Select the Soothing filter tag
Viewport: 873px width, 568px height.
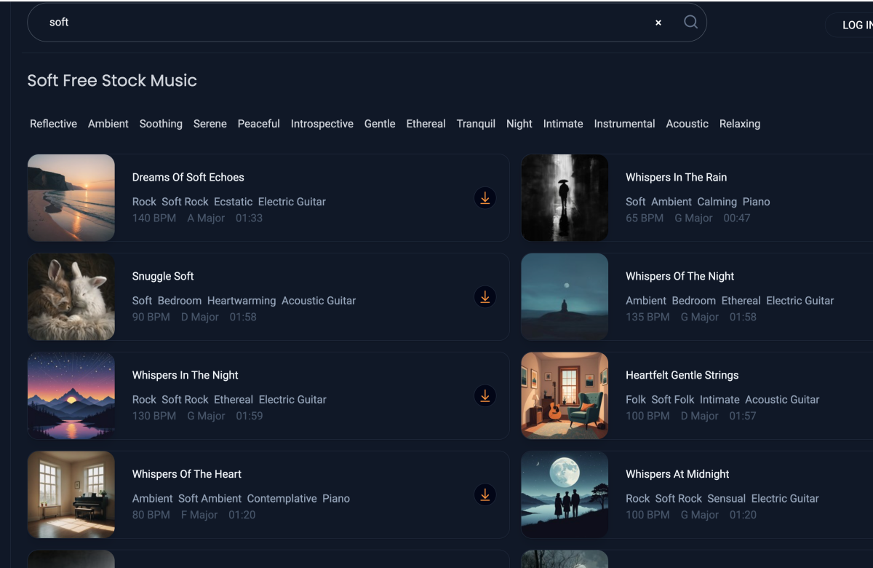tap(161, 124)
